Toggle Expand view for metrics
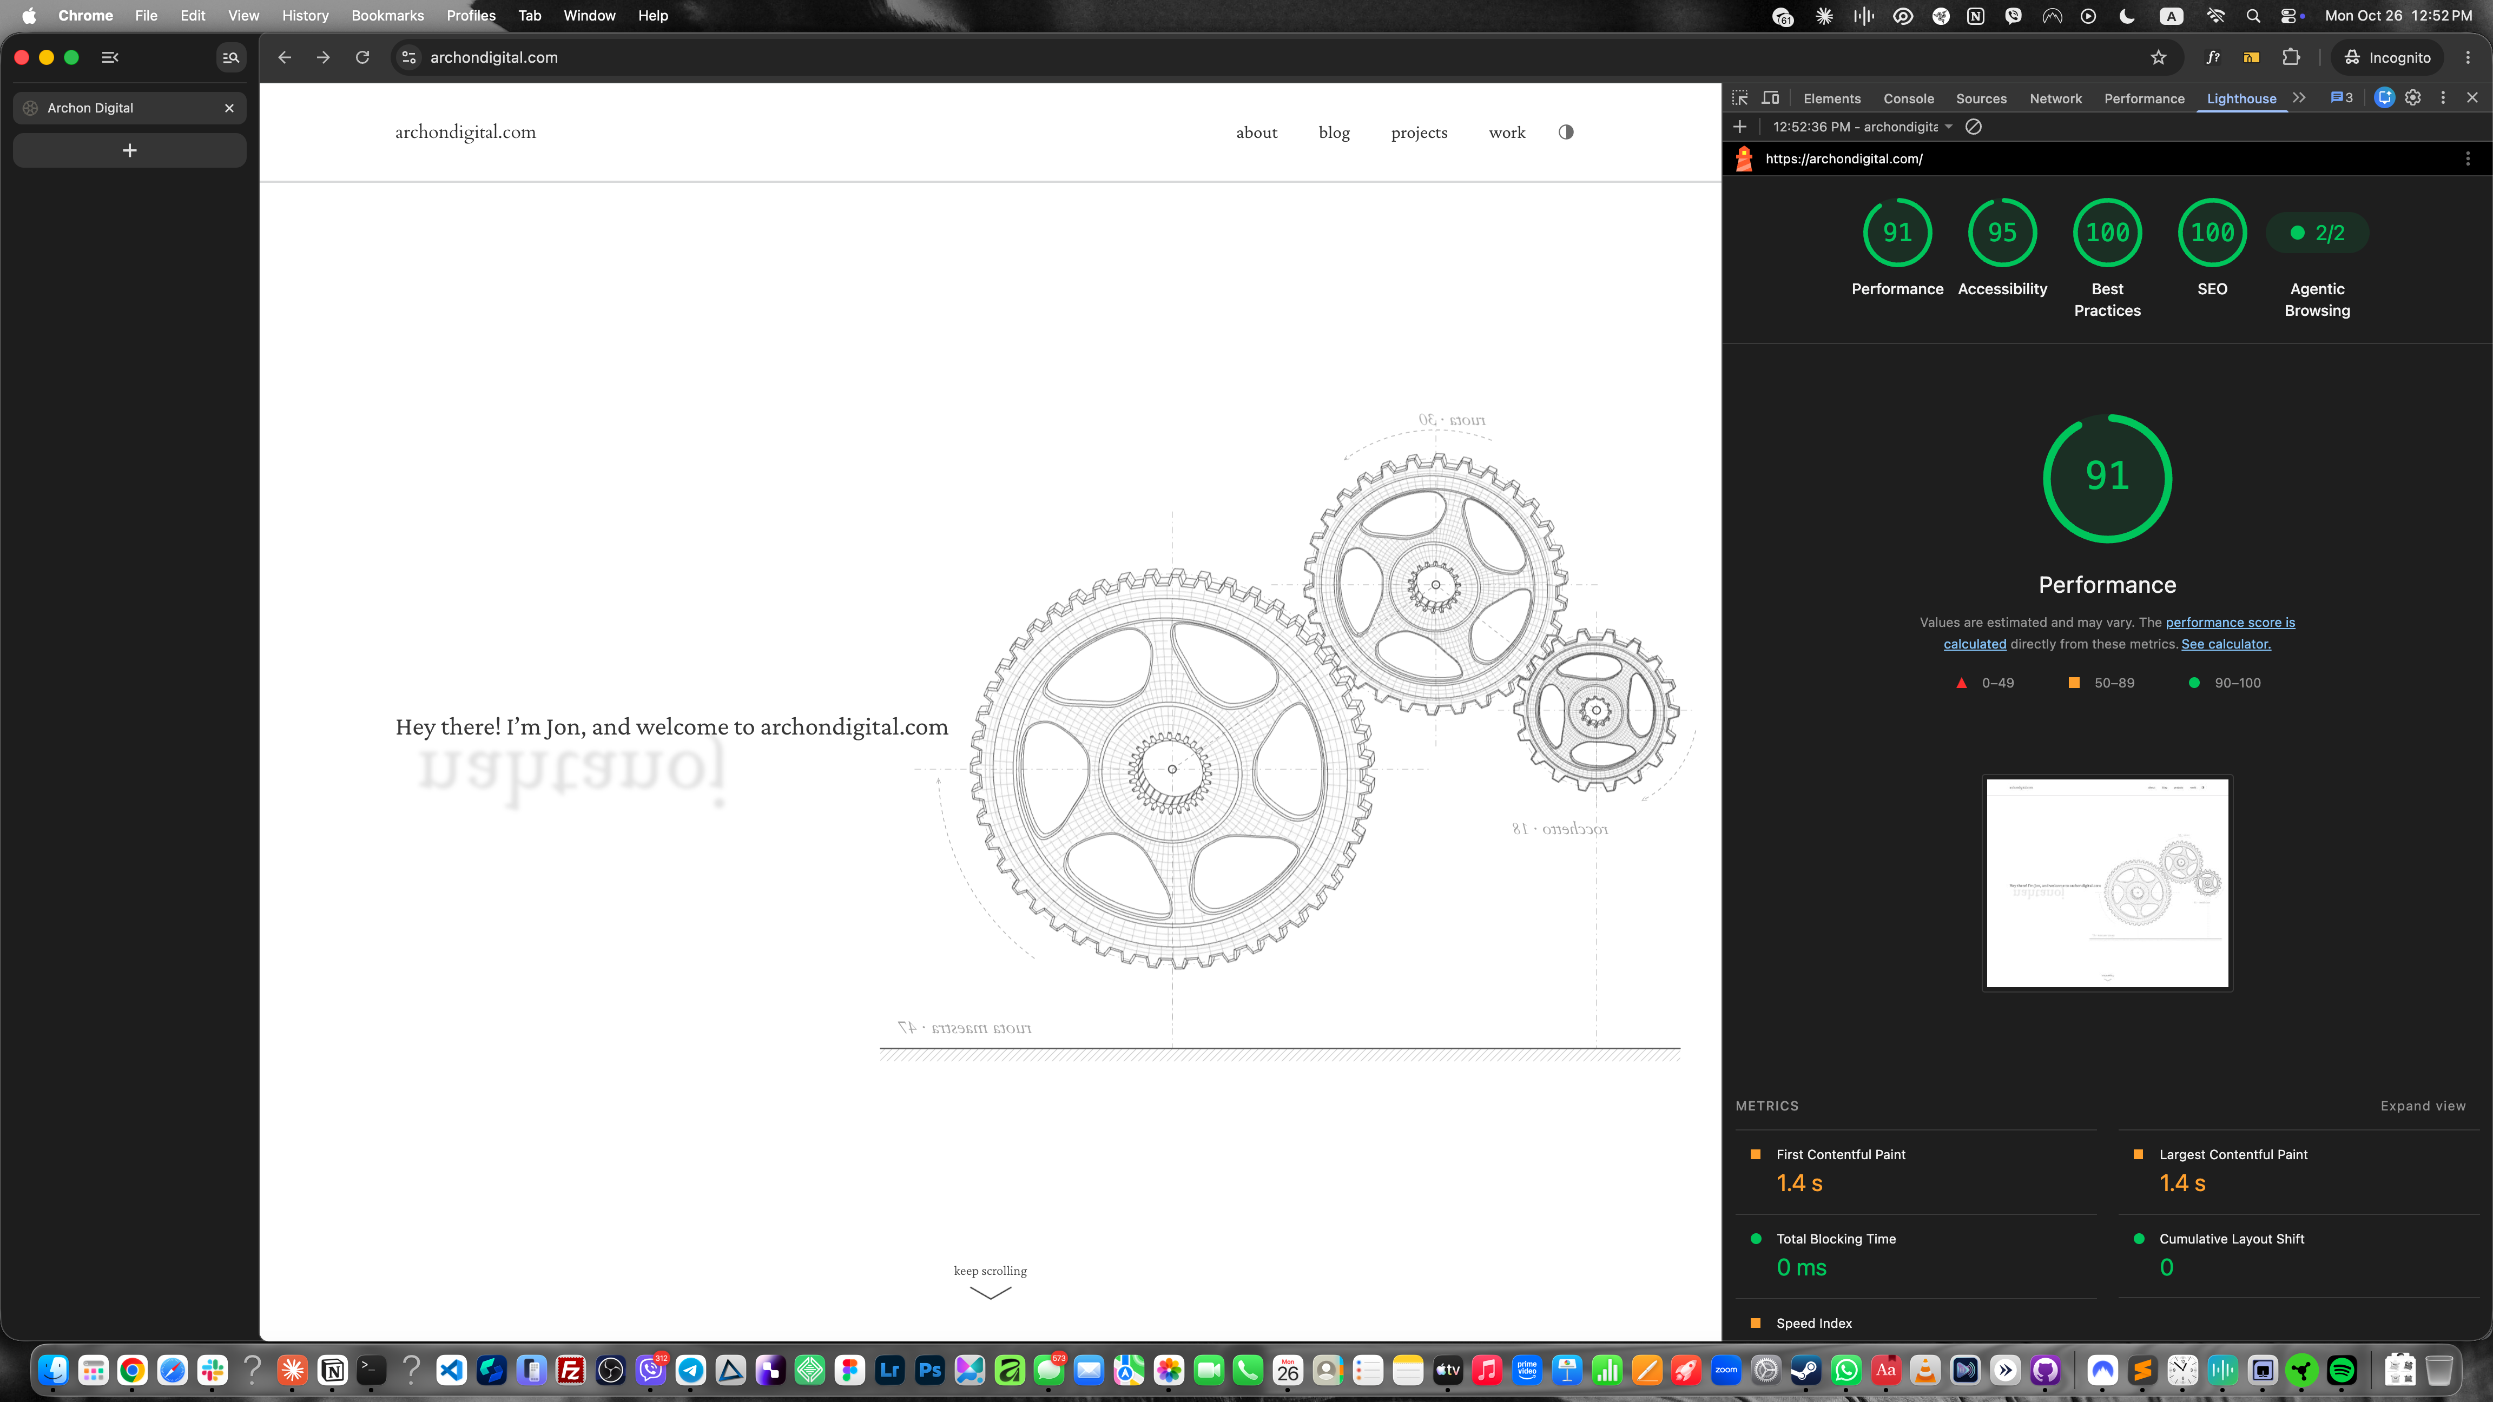The height and width of the screenshot is (1402, 2493). [x=2422, y=1106]
